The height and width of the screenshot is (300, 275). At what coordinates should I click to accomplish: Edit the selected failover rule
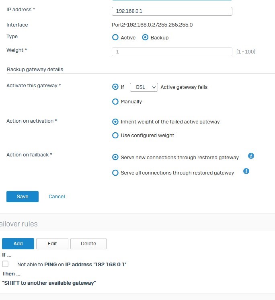coord(52,244)
